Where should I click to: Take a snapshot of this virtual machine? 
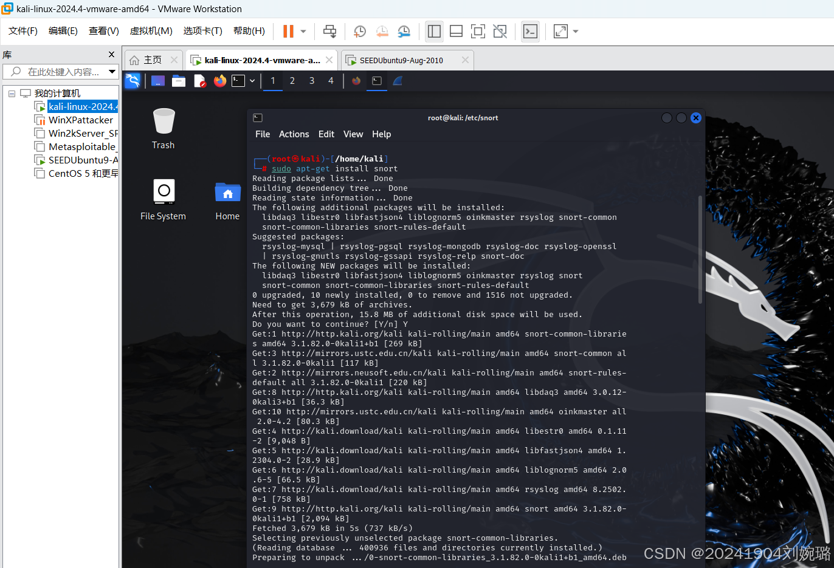pyautogui.click(x=360, y=31)
